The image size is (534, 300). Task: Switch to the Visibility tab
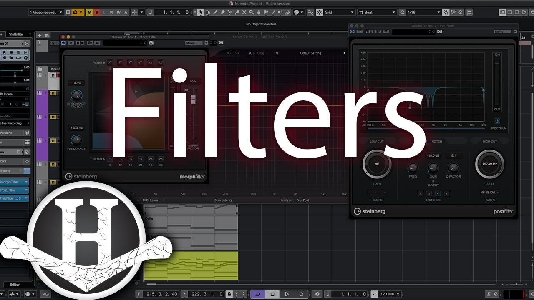pyautogui.click(x=16, y=34)
